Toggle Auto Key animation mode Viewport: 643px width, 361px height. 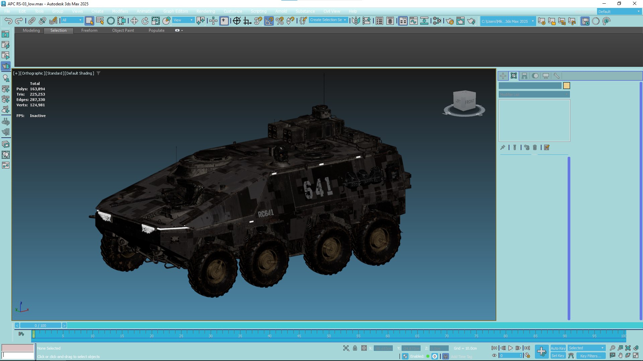pyautogui.click(x=558, y=348)
